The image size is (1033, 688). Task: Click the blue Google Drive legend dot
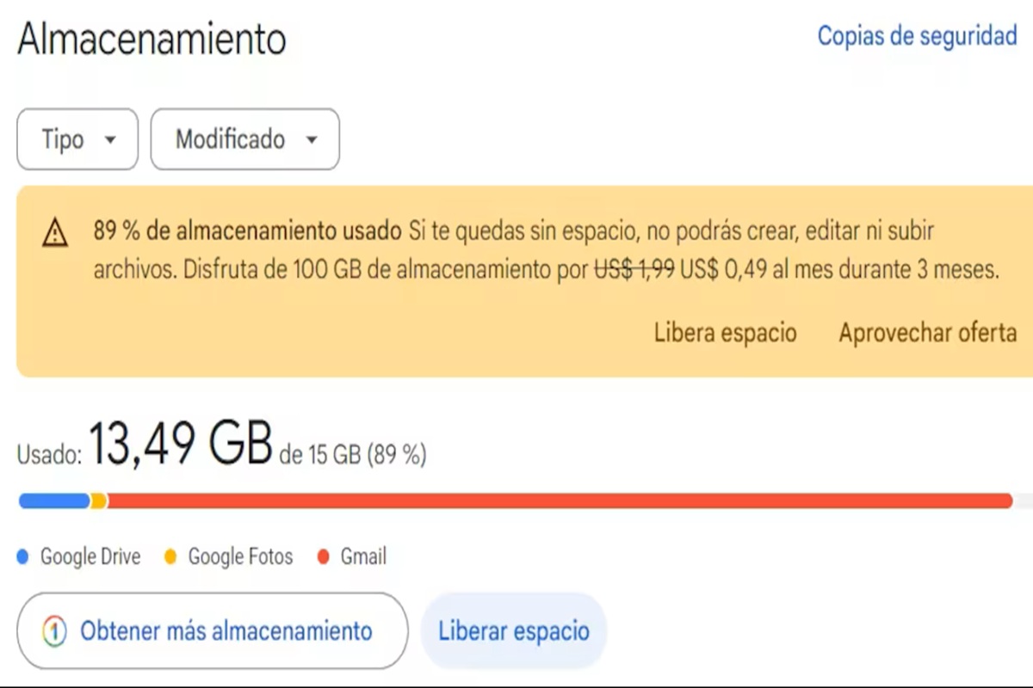23,557
